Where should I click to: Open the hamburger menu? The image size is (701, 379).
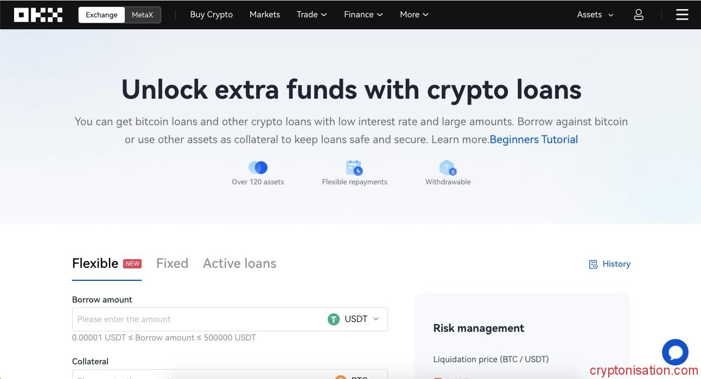pos(682,15)
